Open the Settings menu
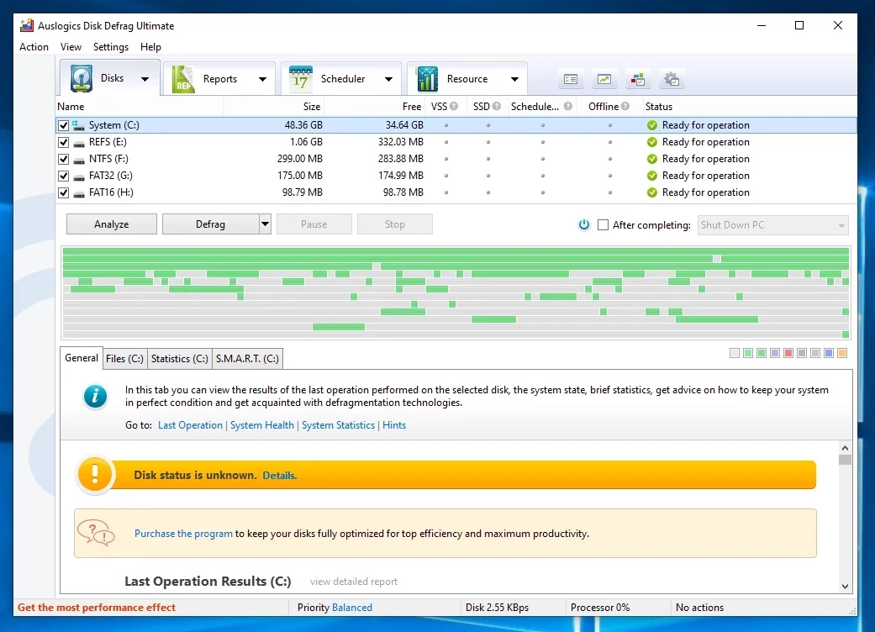This screenshot has width=875, height=632. (x=111, y=47)
